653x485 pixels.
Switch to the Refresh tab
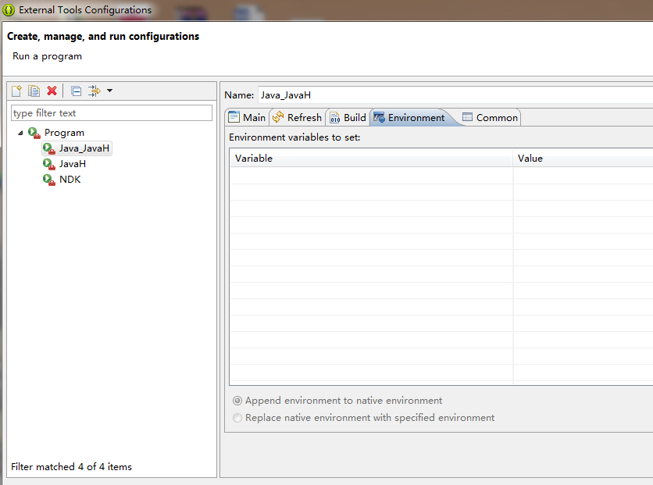[x=297, y=117]
